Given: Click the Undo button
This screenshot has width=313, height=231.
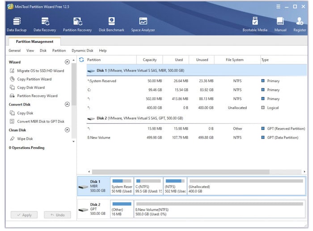Looking at the screenshot, I should click(x=57, y=215).
